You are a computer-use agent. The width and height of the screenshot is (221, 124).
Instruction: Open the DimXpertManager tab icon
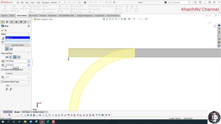pyautogui.click(x=16, y=22)
